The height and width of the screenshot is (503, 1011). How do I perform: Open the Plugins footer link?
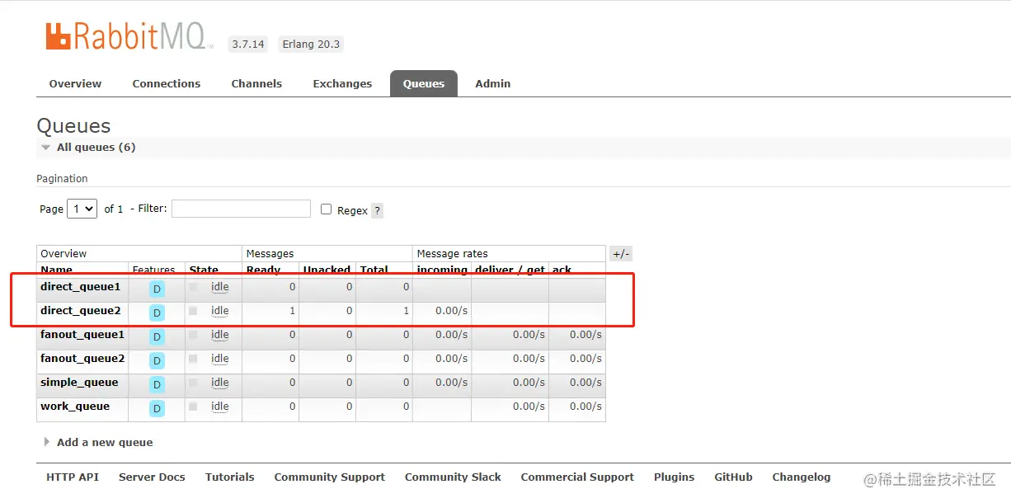(x=675, y=477)
